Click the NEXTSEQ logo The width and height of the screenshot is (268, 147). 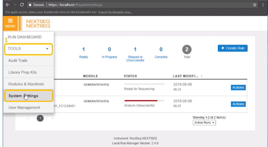pyautogui.click(x=38, y=24)
